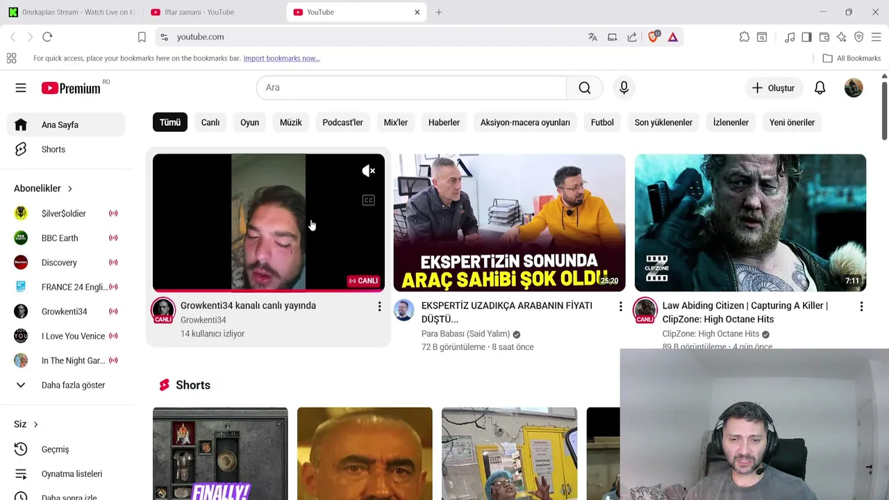Open Growkenti34 channel avatar under video
This screenshot has height=500, width=889.
pos(163,310)
